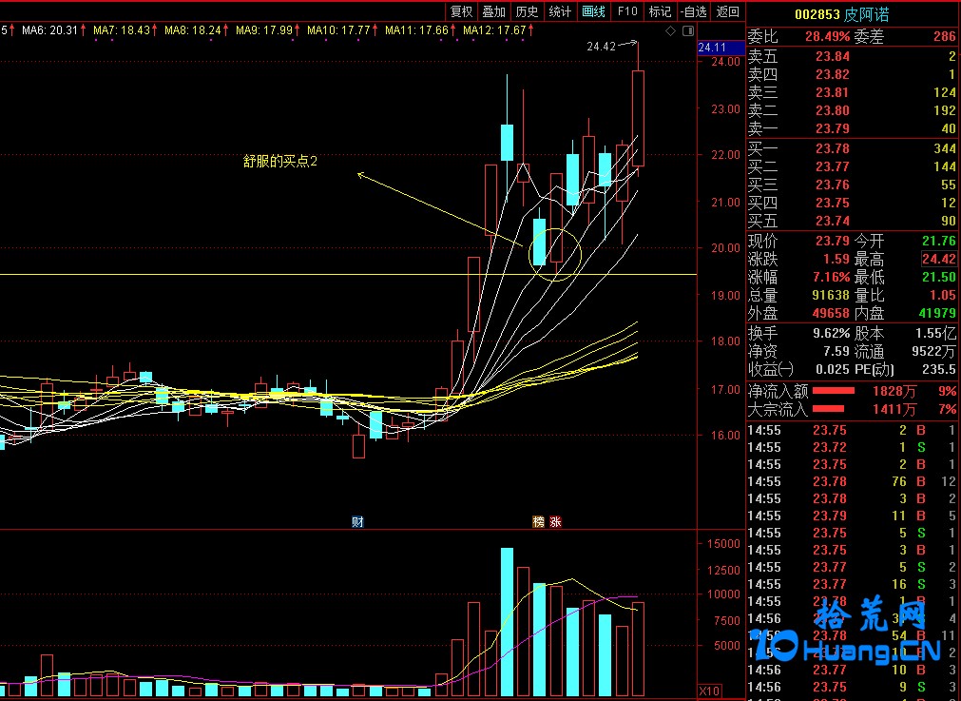
Task: Select the 14:55 trade tick with volume 76
Action: click(852, 481)
